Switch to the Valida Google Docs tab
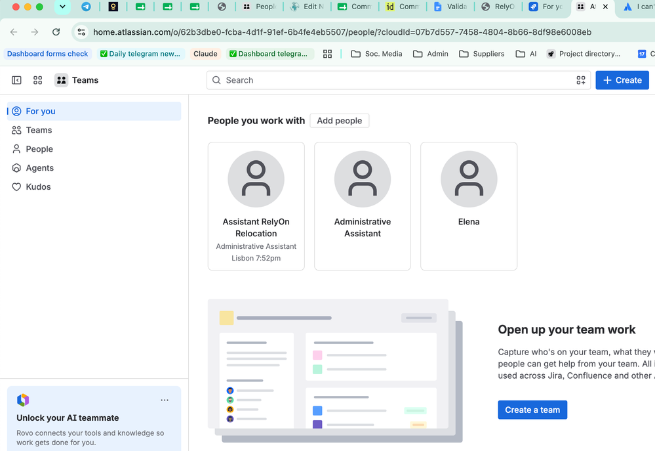This screenshot has width=655, height=451. coord(450,7)
